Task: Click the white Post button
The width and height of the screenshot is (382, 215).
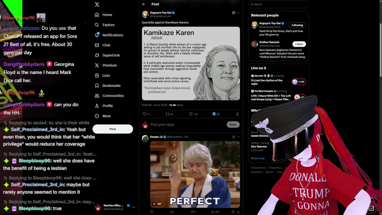Action: pos(113,129)
